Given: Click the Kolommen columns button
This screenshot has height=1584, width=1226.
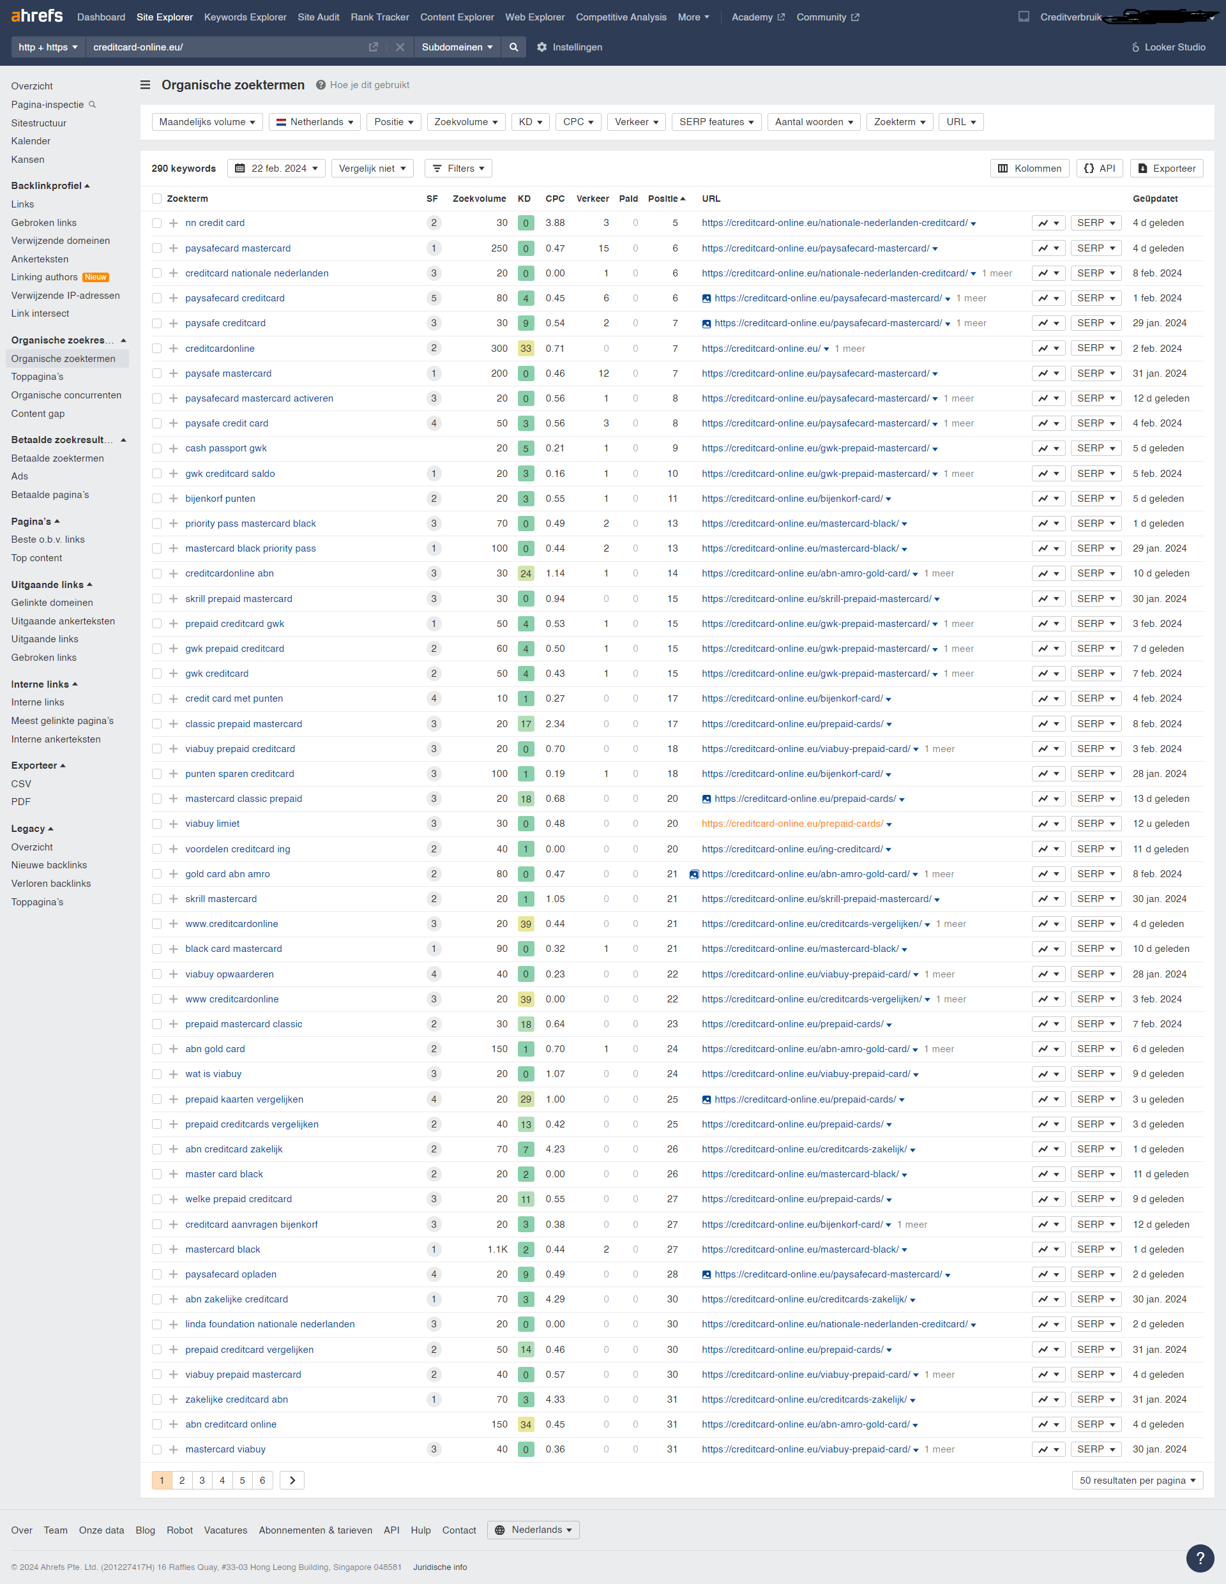Looking at the screenshot, I should coord(1029,169).
